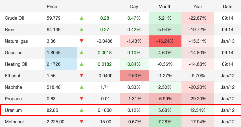The width and height of the screenshot is (241, 127).
Task: Open the Propane commodity link
Action: [x=13, y=99]
